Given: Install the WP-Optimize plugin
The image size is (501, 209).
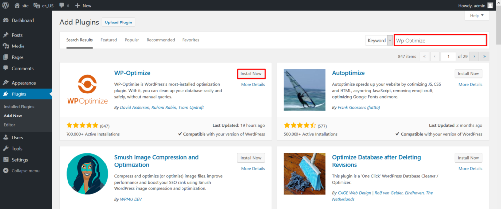Looking at the screenshot, I should (x=251, y=74).
